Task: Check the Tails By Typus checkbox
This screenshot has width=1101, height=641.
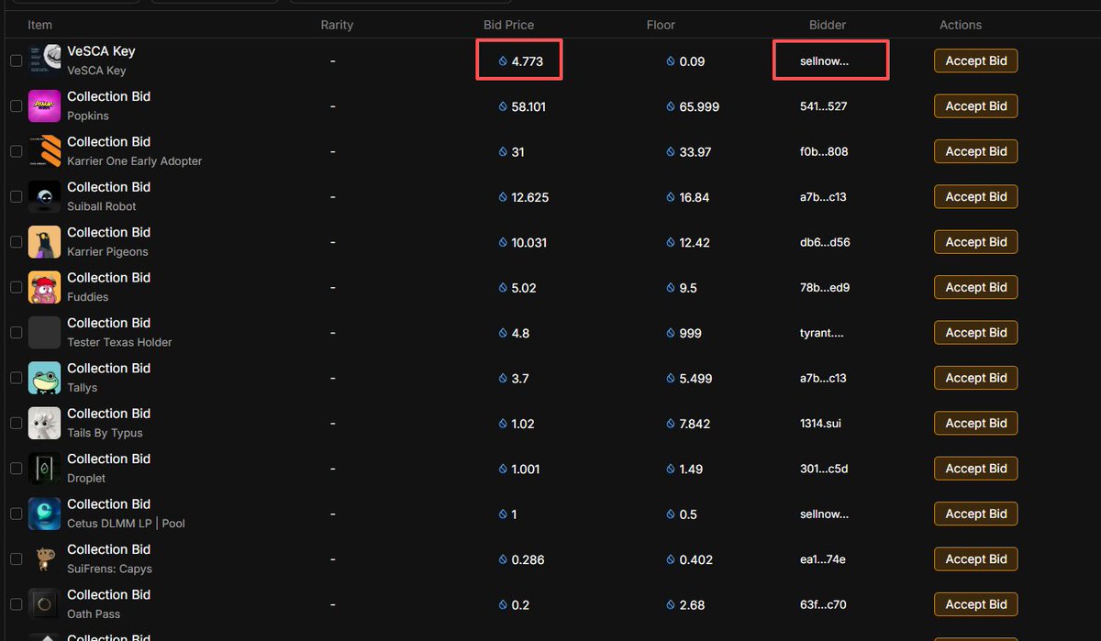Action: pyautogui.click(x=16, y=423)
